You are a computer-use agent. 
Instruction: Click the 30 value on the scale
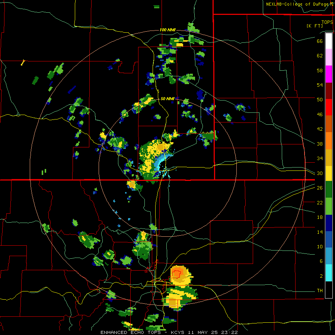coord(320,173)
